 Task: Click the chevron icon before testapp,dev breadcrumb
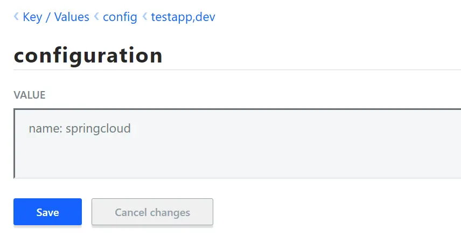click(145, 16)
